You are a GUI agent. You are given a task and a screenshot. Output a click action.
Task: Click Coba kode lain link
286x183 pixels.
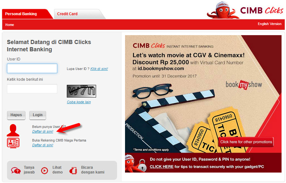[79, 102]
